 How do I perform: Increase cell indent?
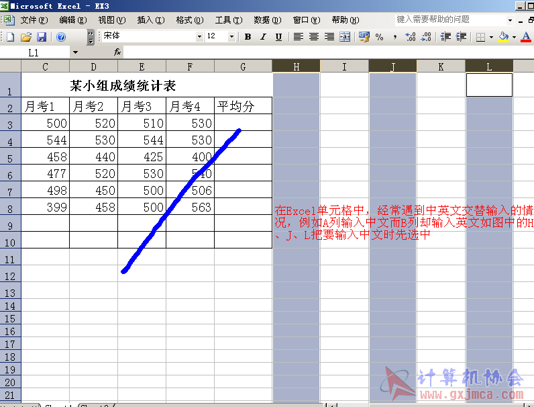coord(461,37)
